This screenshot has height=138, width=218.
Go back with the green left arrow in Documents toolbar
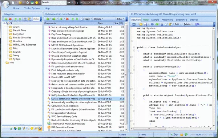(48, 19)
